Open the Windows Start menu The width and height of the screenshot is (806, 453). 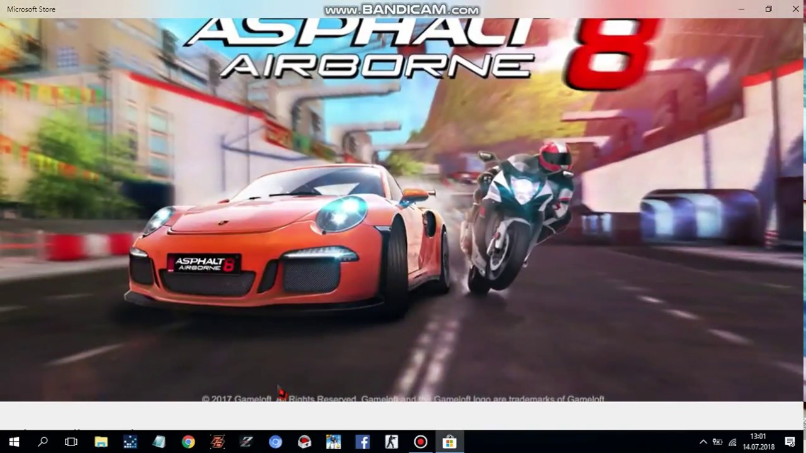(x=14, y=442)
